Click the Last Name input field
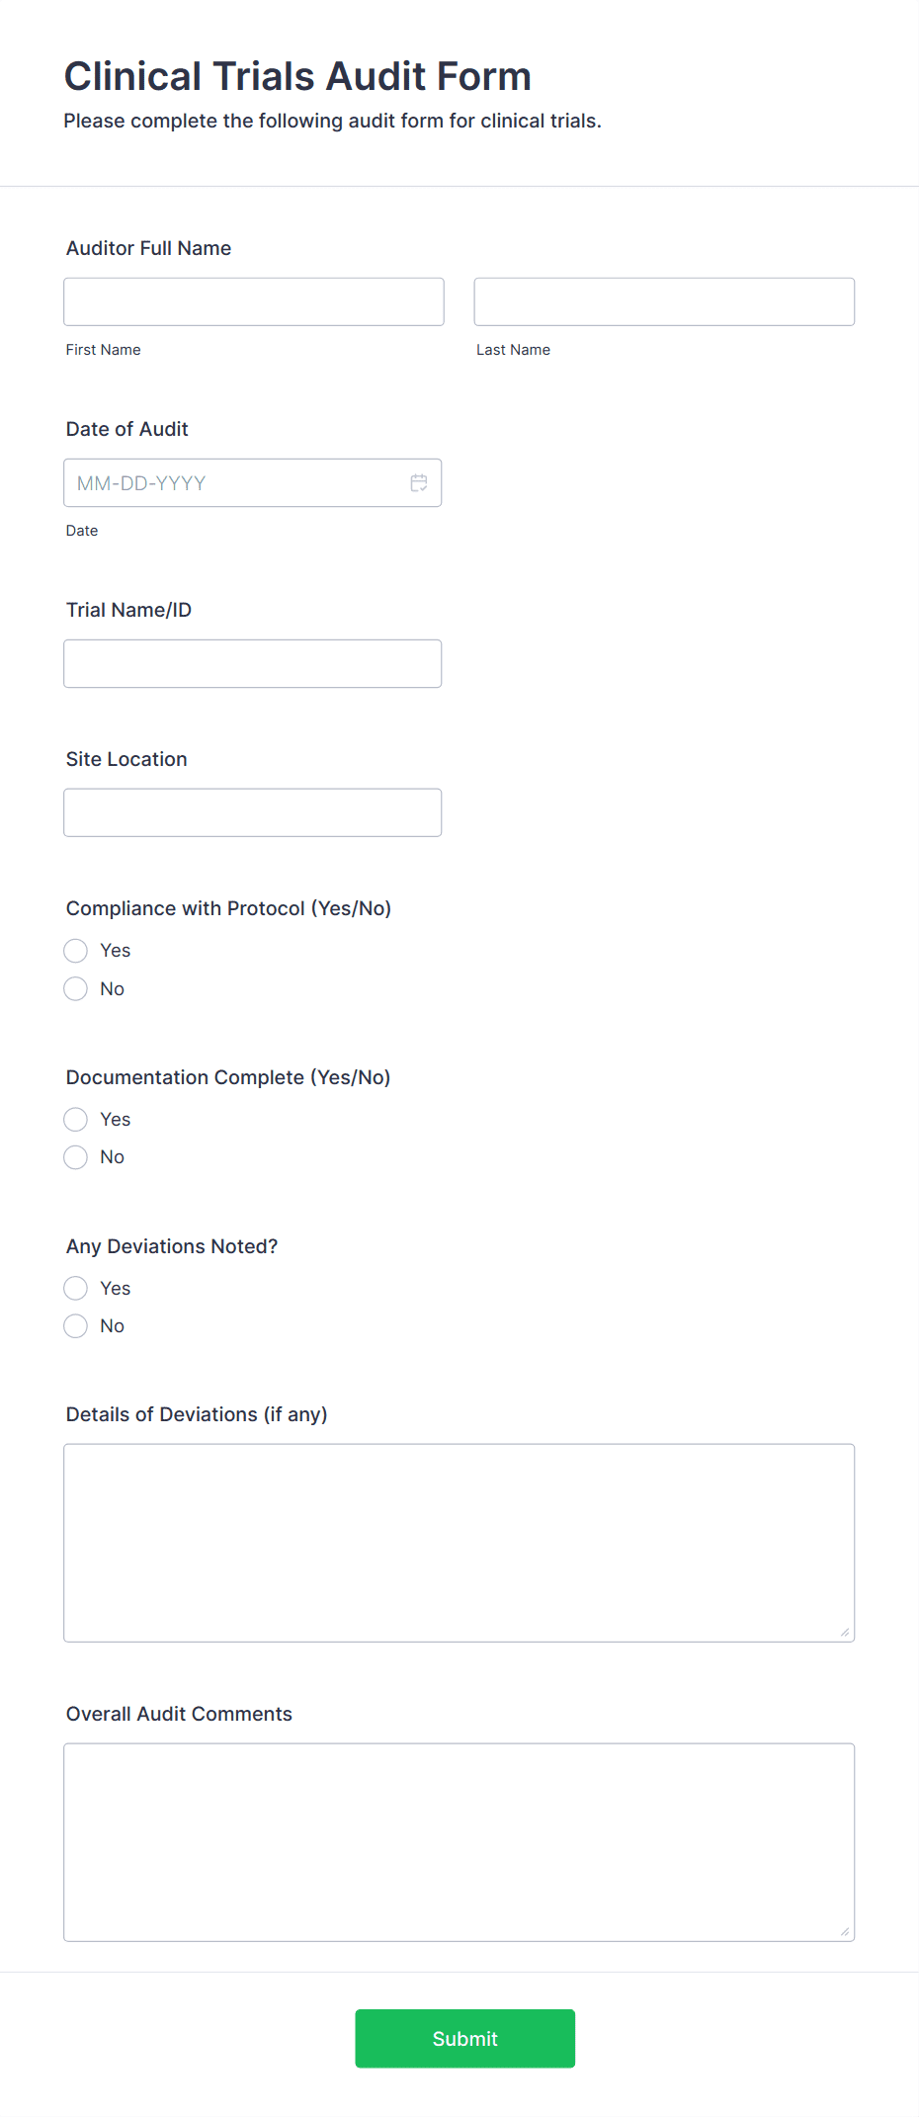This screenshot has width=919, height=2117. 663,300
